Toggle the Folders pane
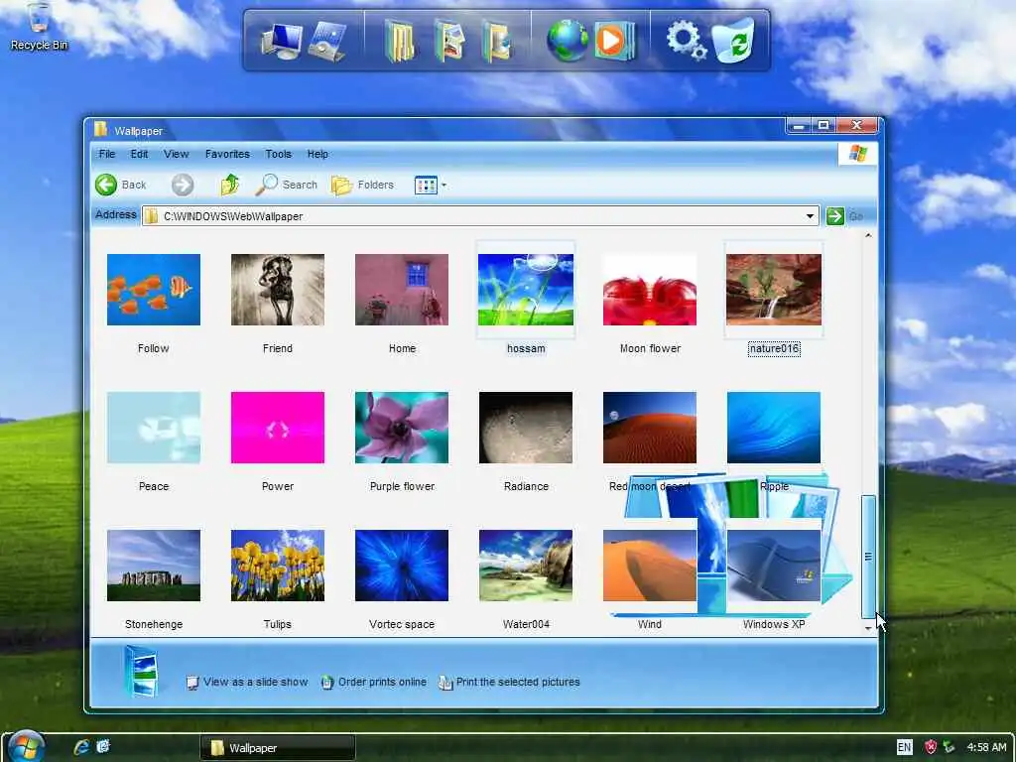Image resolution: width=1016 pixels, height=762 pixels. click(363, 185)
